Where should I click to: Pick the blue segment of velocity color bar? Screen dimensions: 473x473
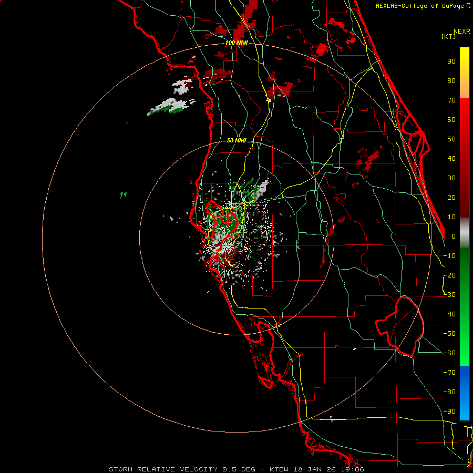464,393
